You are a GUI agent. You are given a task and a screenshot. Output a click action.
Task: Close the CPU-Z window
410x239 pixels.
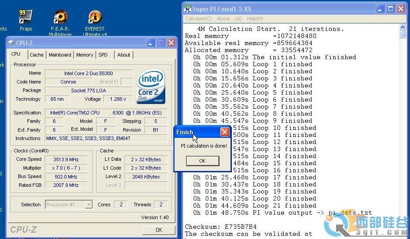171,43
